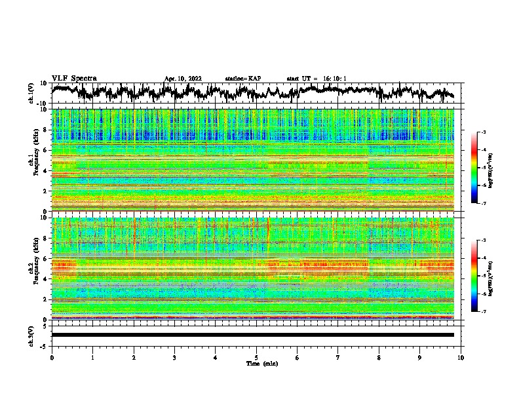This screenshot has height=401, width=519.
Task: Click the "Time (min)" axis label
Action: click(262, 364)
